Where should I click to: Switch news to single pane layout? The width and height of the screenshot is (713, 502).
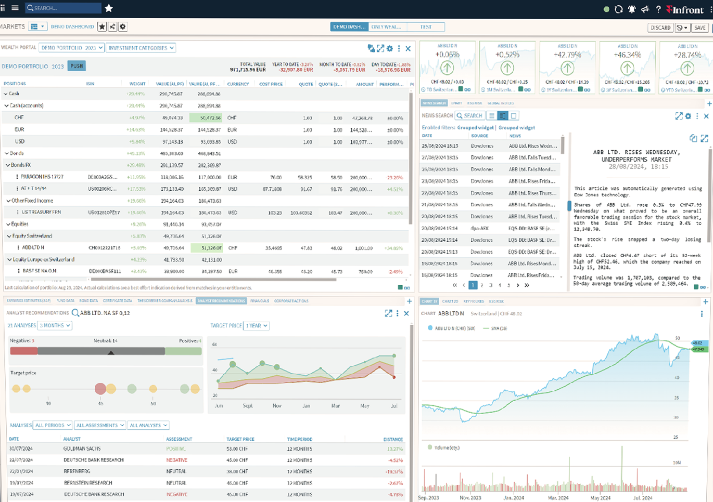click(514, 116)
